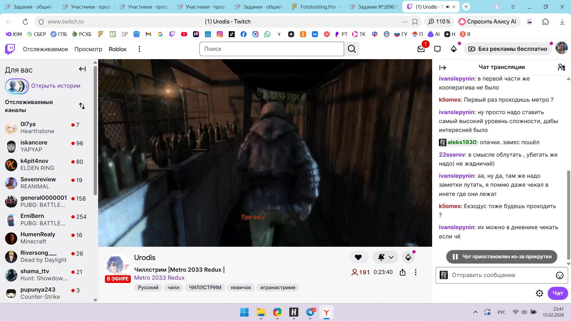Open the whispers chat bubble icon
This screenshot has height=321, width=571.
(x=437, y=49)
